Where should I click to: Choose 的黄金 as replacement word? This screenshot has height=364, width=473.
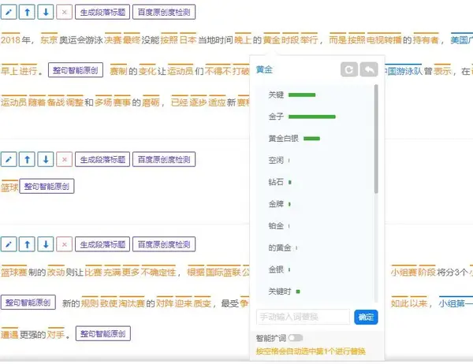(280, 247)
